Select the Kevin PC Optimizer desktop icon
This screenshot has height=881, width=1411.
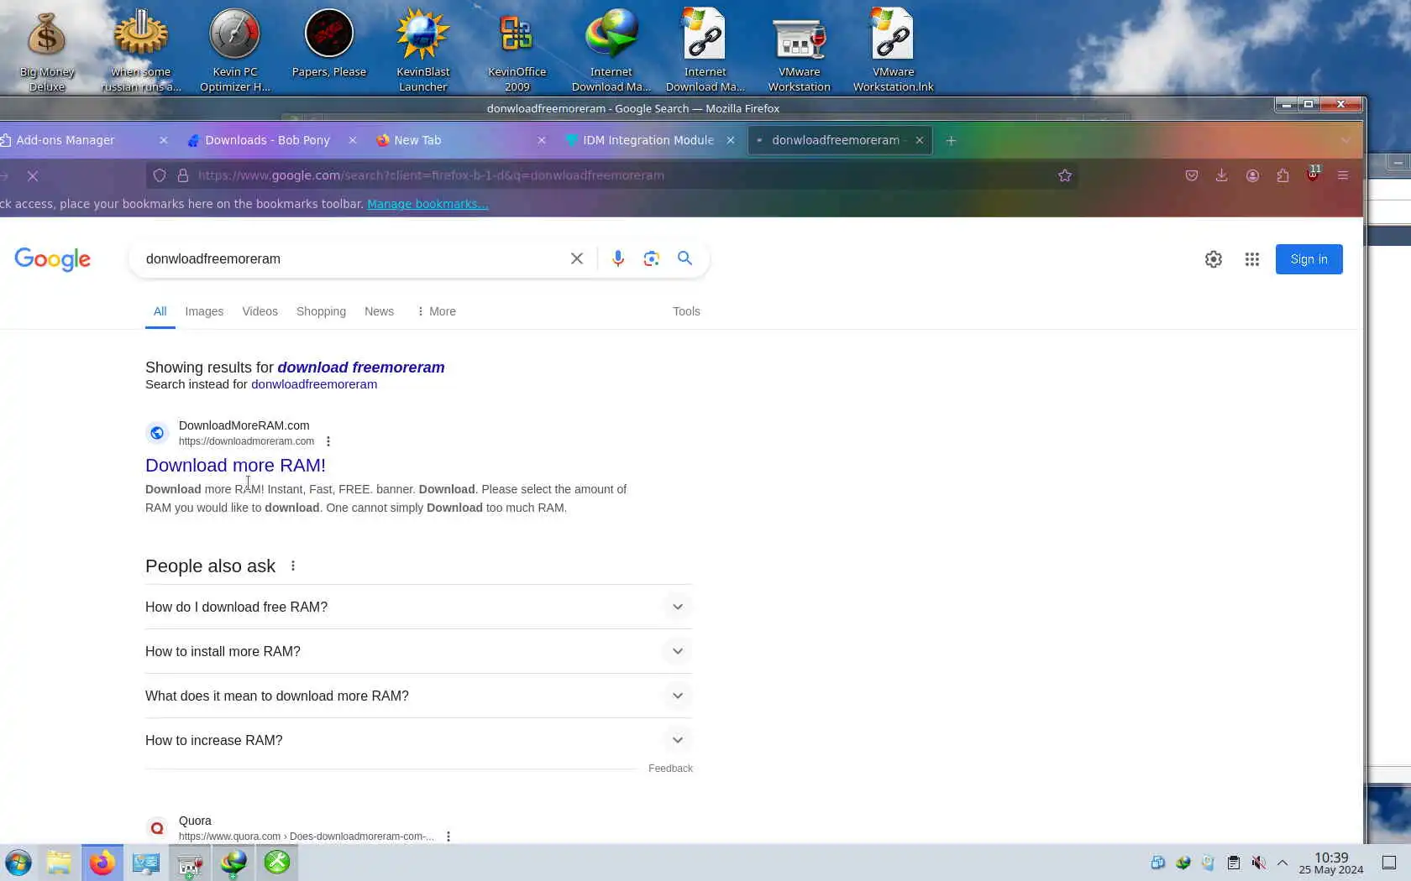pos(235,50)
